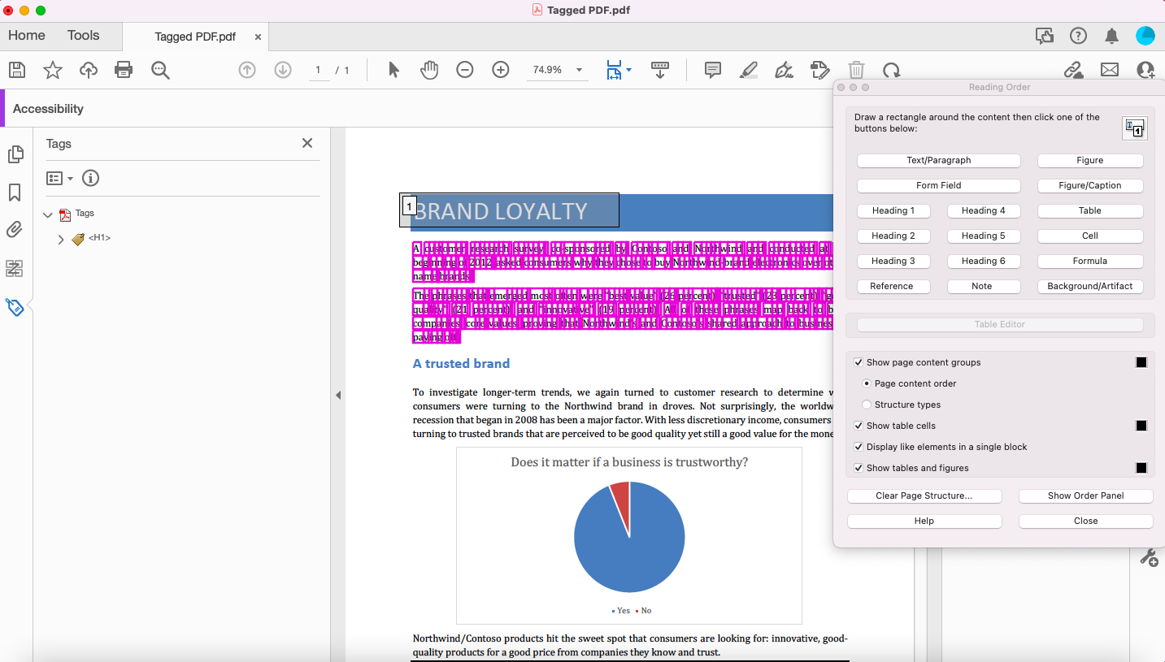The width and height of the screenshot is (1165, 662).
Task: Click the Rotate page icon in toolbar
Action: coord(892,70)
